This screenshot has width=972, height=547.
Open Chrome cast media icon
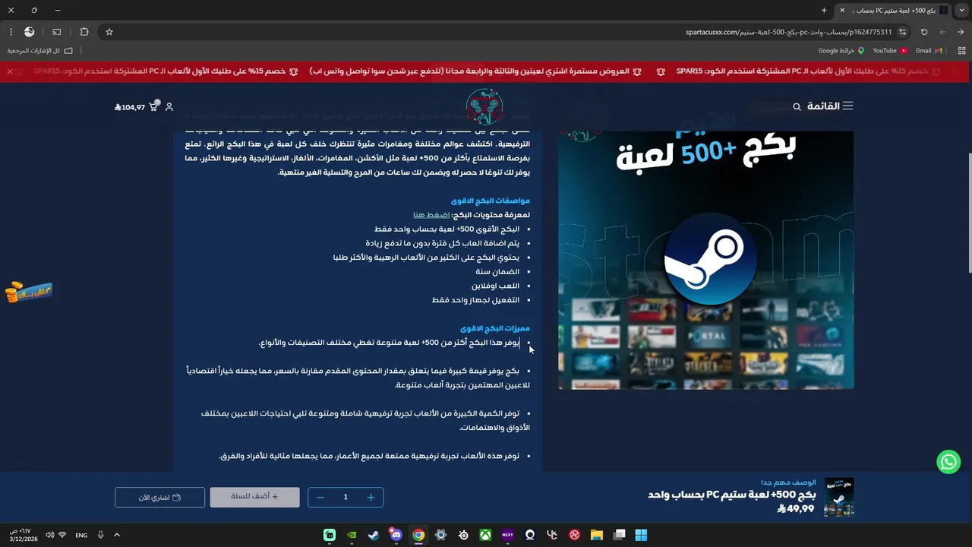pyautogui.click(x=57, y=32)
